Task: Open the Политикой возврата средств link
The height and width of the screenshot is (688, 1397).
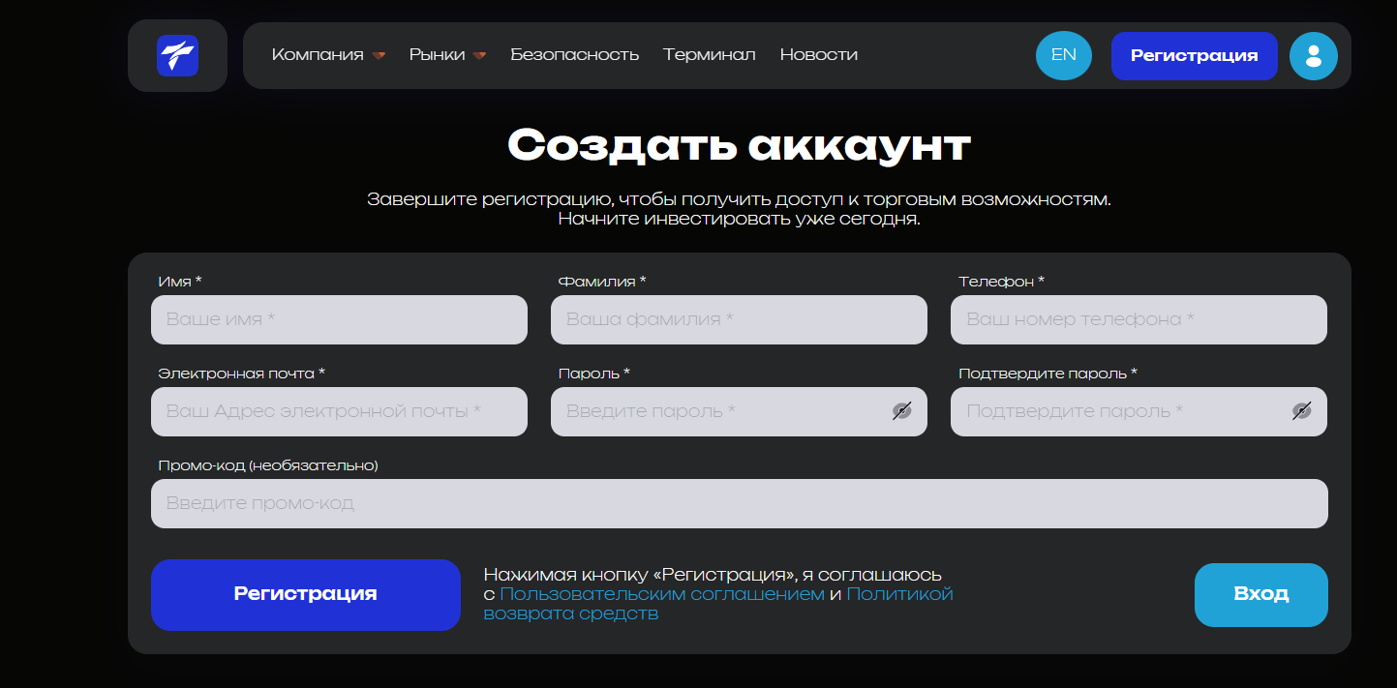Action: click(x=718, y=604)
